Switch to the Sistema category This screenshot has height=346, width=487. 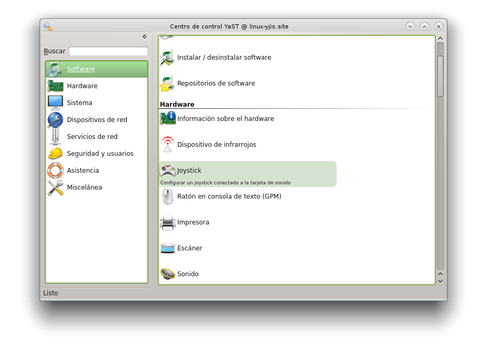pyautogui.click(x=79, y=102)
